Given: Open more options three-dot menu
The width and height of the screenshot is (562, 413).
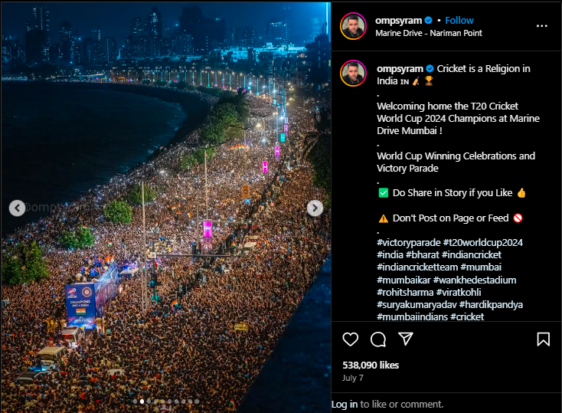Looking at the screenshot, I should (541, 26).
